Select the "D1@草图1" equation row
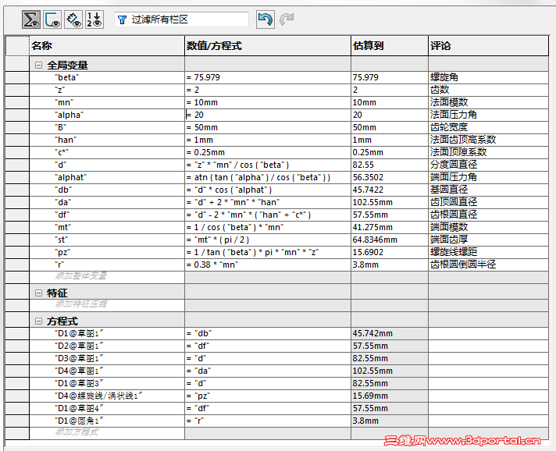This screenshot has width=556, height=451. coord(107,334)
